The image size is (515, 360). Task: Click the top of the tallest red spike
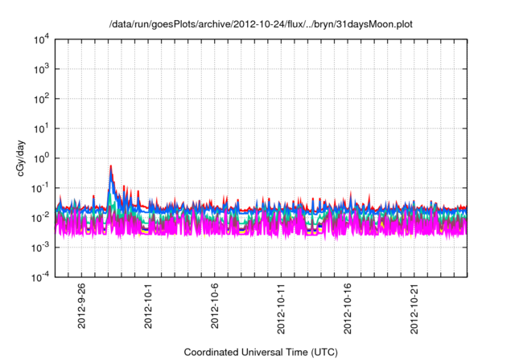[110, 166]
